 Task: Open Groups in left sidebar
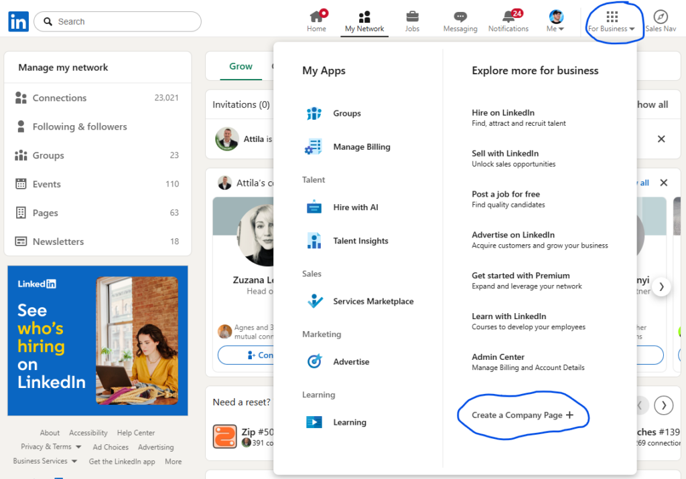[97, 155]
